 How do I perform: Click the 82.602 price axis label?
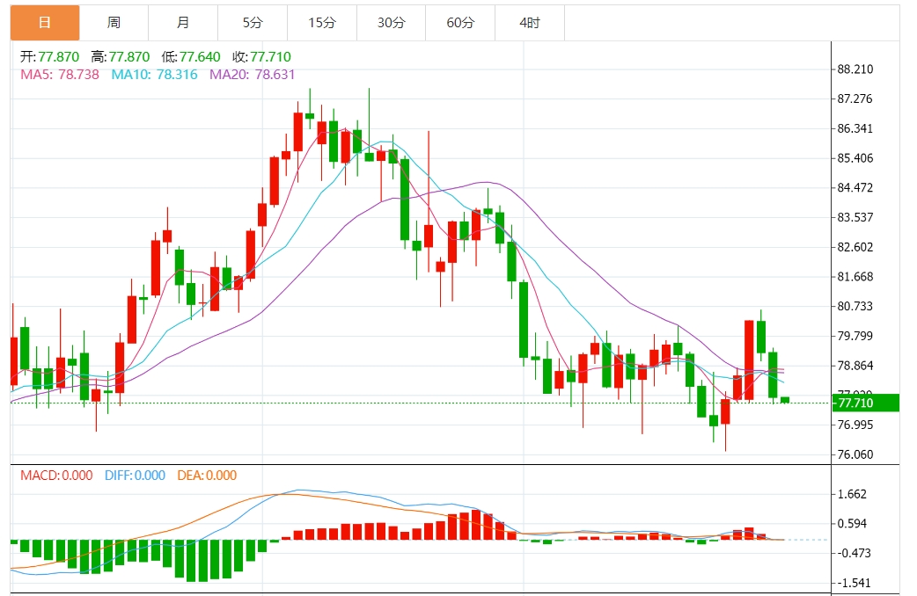[855, 247]
